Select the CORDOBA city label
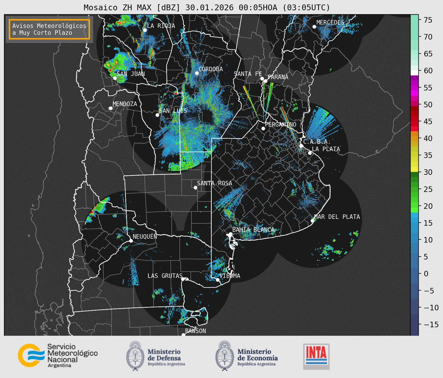Viewport: 443px width, 378px height. click(211, 69)
